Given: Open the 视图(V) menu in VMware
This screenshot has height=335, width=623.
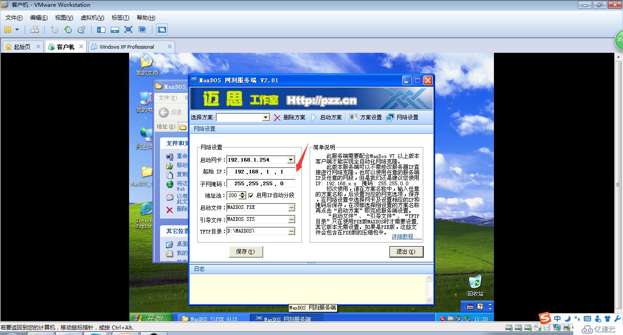Looking at the screenshot, I should coord(64,18).
